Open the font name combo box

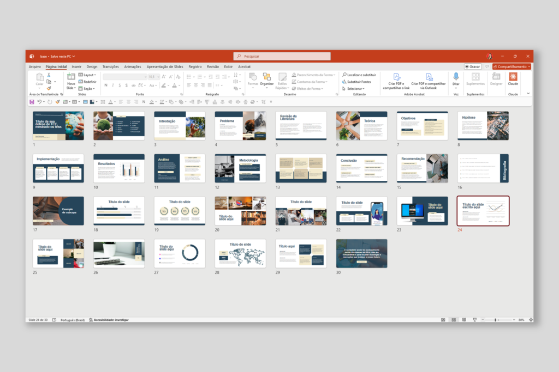point(125,77)
